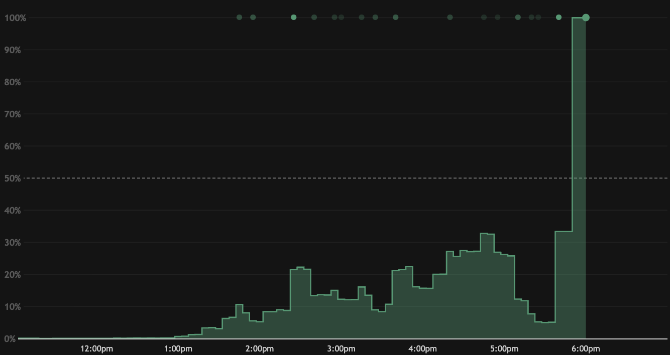The width and height of the screenshot is (670, 355).
Task: Click the second marker dot from the left in top row
Action: coord(253,18)
